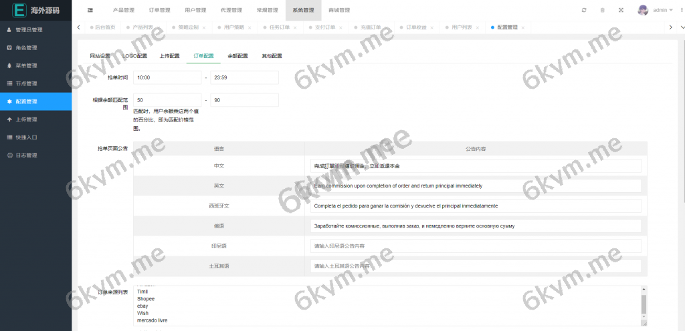Open the 订单管理 top menu
The height and width of the screenshot is (331, 685).
(159, 10)
